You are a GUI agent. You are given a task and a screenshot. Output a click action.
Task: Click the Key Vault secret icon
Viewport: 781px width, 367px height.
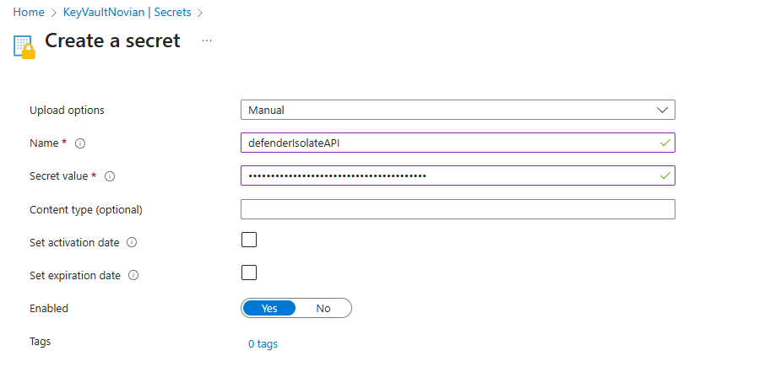click(24, 46)
